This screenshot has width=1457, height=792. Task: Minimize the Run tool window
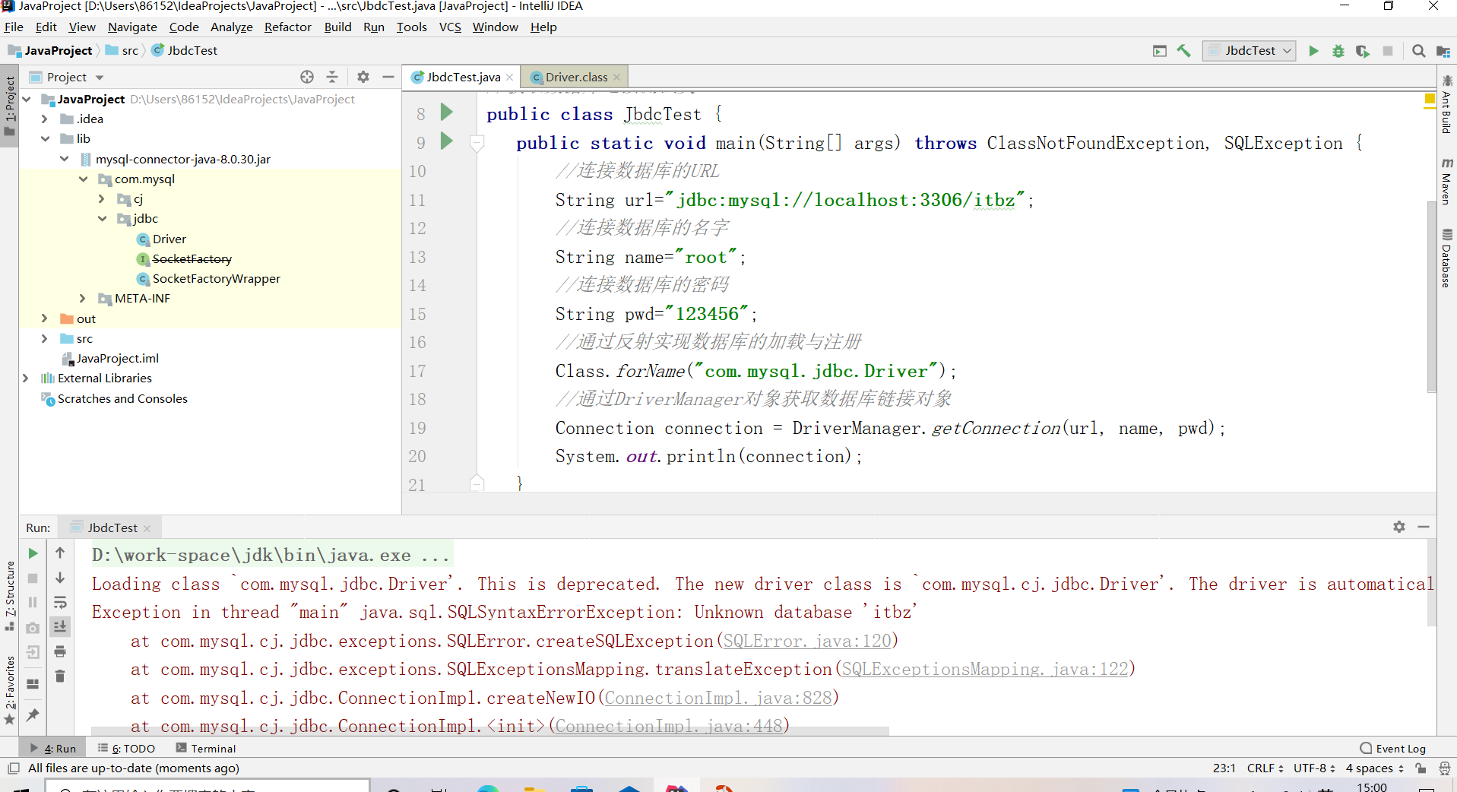(x=1424, y=527)
